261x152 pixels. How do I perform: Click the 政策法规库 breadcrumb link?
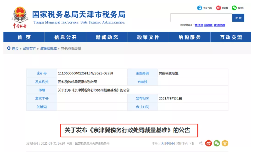(x=49, y=49)
